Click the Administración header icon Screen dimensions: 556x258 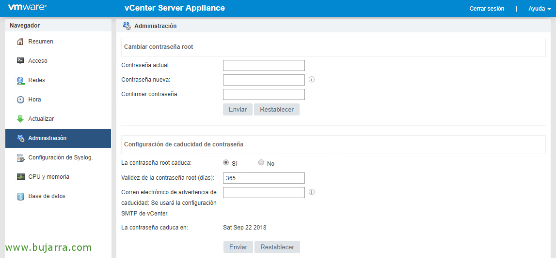point(127,26)
